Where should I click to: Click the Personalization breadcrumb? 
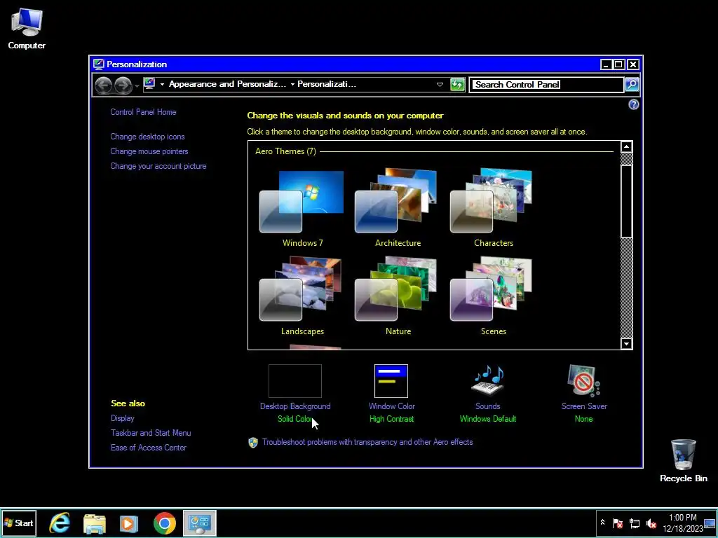point(327,84)
